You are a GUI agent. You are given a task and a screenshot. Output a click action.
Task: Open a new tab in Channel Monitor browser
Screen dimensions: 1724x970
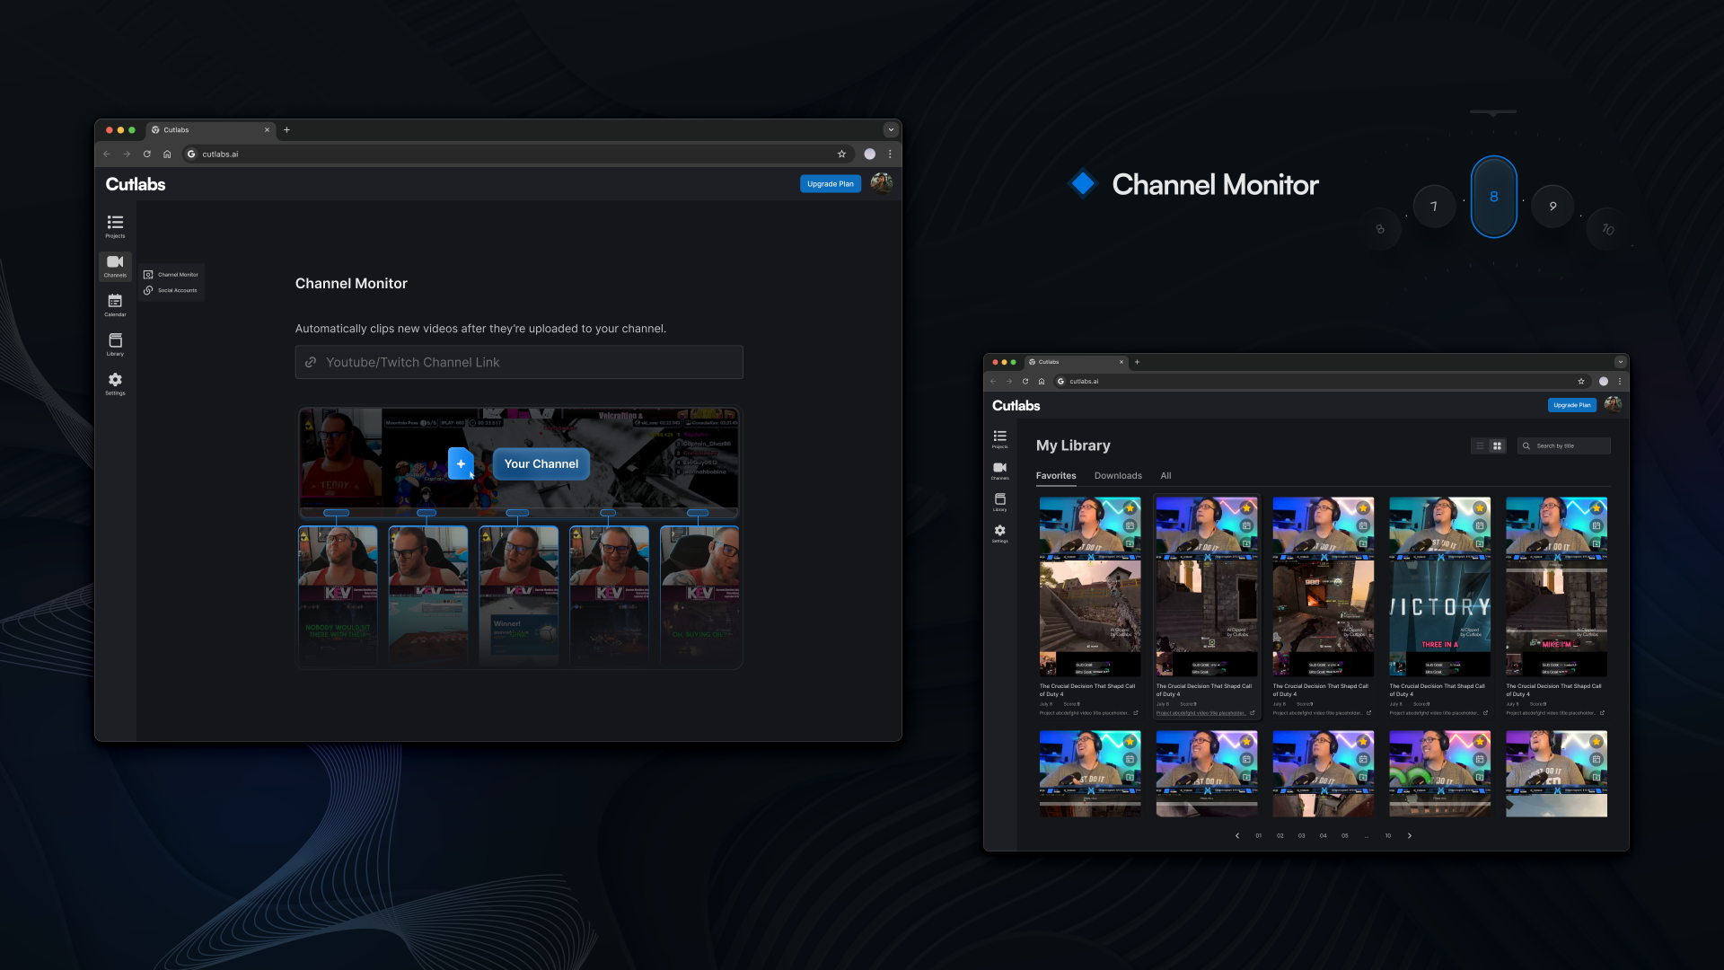pyautogui.click(x=286, y=130)
